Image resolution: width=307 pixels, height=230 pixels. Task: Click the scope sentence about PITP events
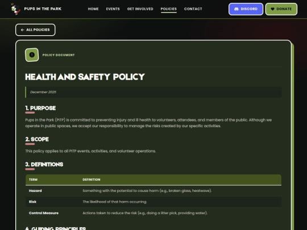pyautogui.click(x=90, y=151)
